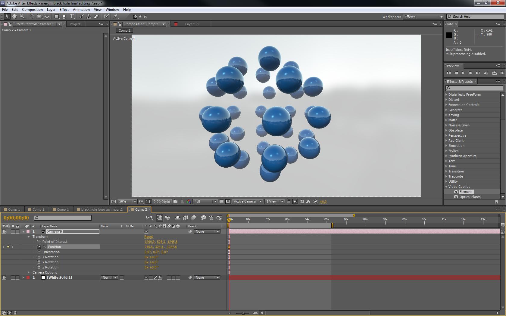Select the Eraser tool
The height and width of the screenshot is (316, 506).
pyautogui.click(x=96, y=16)
